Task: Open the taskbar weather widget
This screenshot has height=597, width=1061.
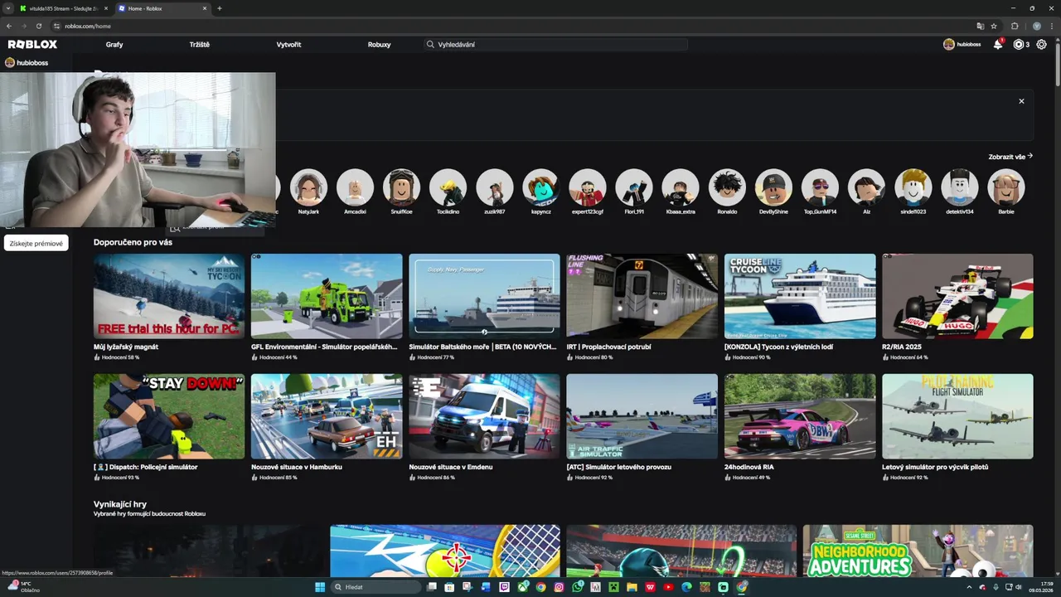Action: (25, 587)
